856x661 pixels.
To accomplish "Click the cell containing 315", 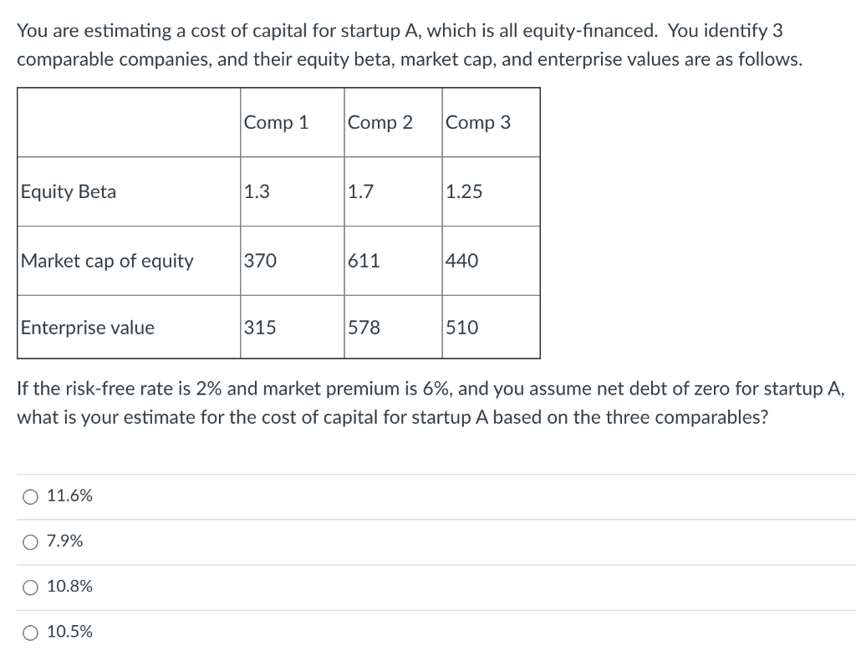I will coord(259,328).
